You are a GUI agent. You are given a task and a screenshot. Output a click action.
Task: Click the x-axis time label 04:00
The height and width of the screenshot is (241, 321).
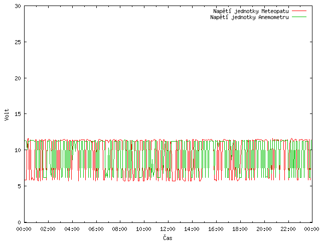[x=72, y=229]
